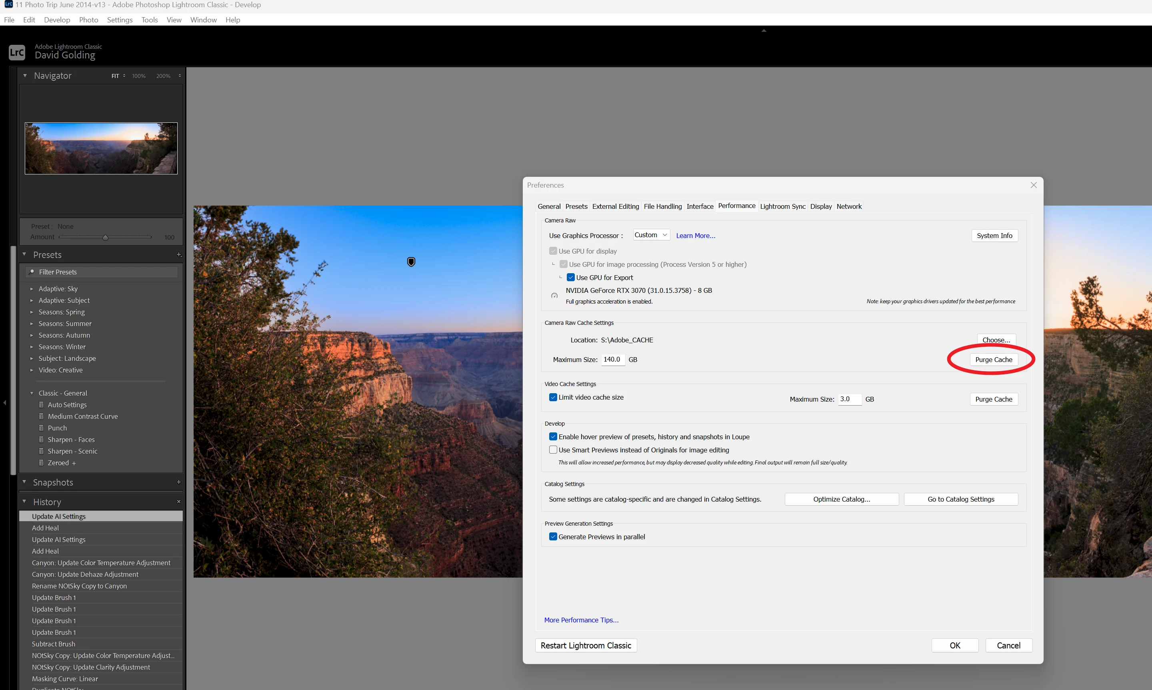Clear History with the X icon

[x=178, y=501]
